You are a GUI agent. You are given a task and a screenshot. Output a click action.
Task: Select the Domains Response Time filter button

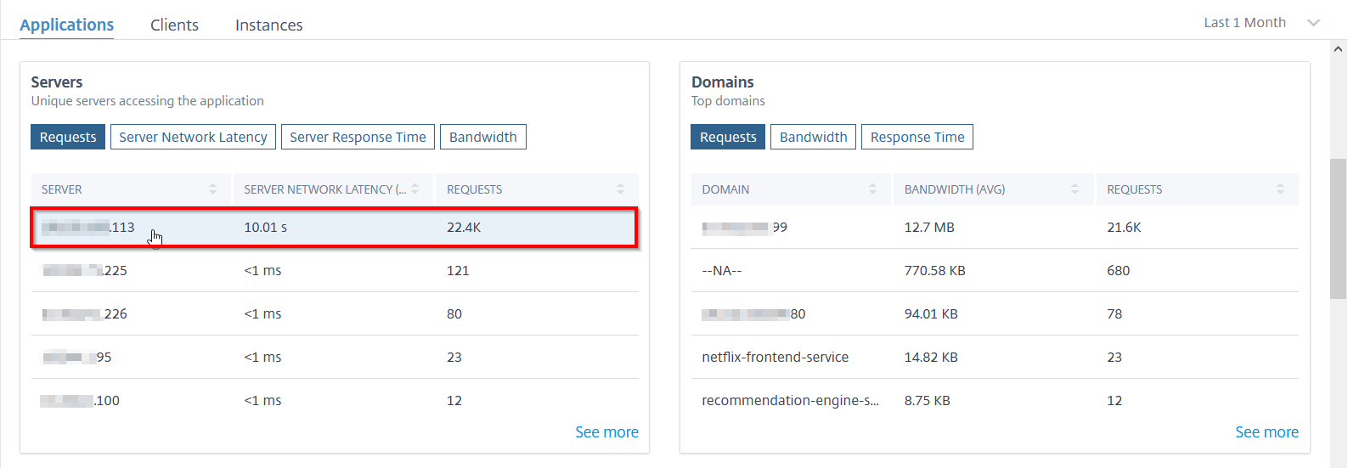[x=917, y=137]
